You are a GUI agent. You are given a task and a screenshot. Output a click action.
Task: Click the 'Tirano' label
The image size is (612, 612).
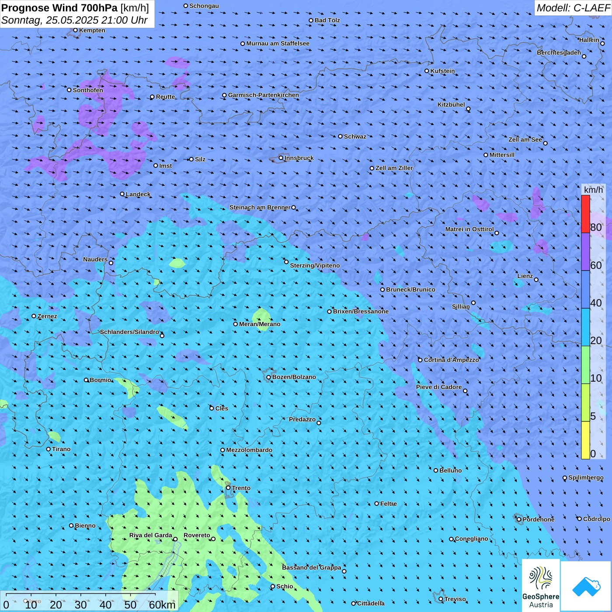click(x=61, y=449)
